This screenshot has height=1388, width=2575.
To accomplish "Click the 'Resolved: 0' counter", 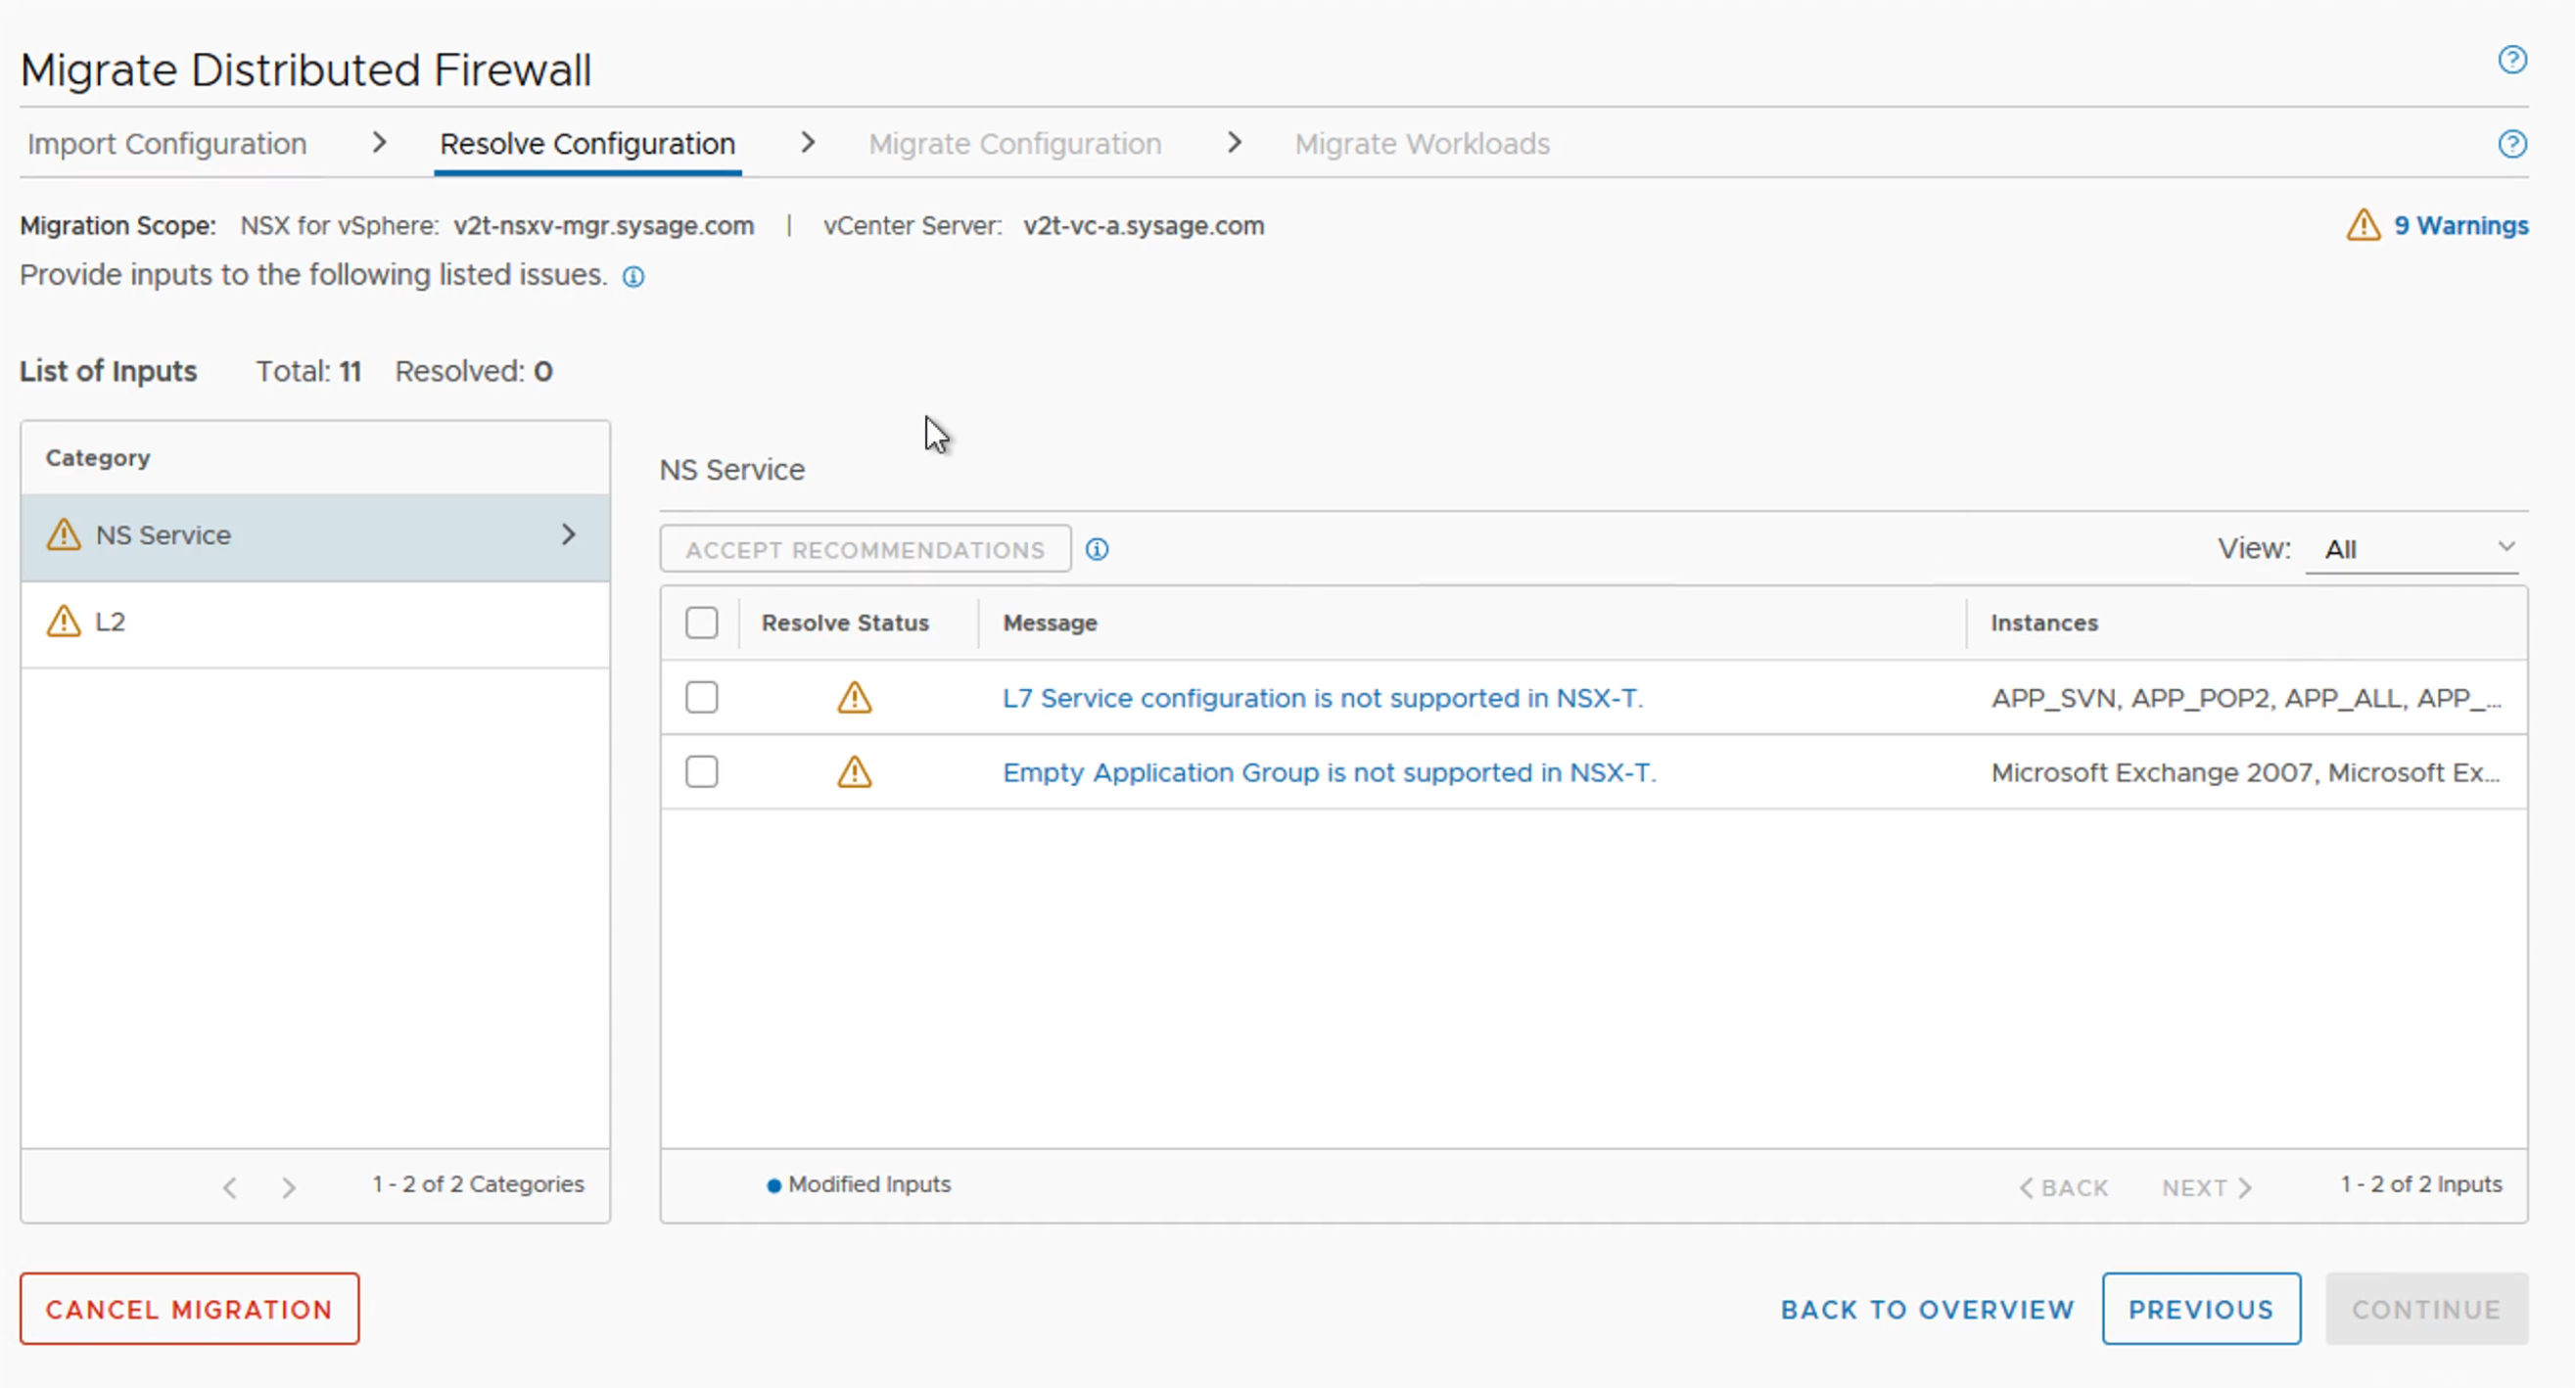I will pyautogui.click(x=474, y=372).
